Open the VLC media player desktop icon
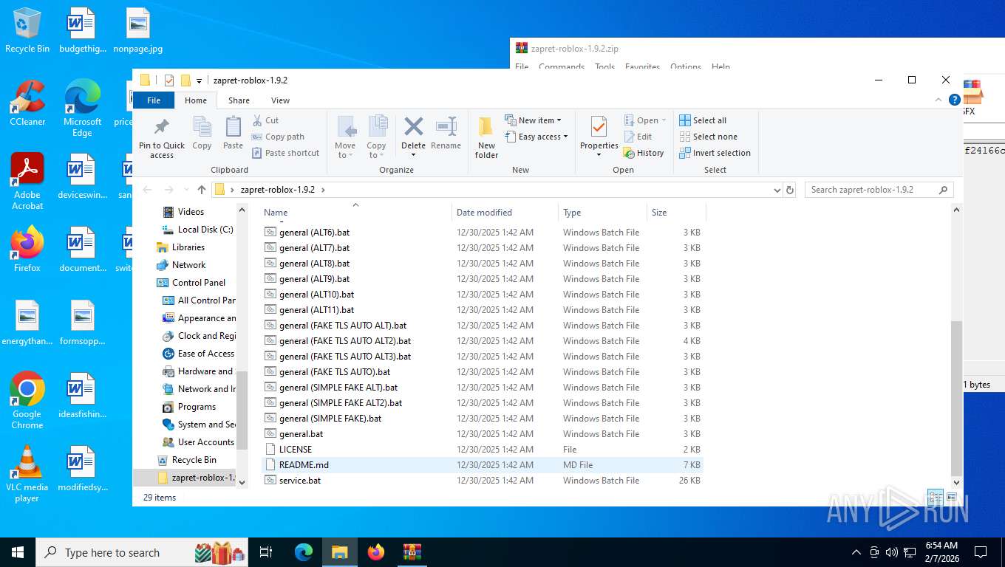 [27, 474]
